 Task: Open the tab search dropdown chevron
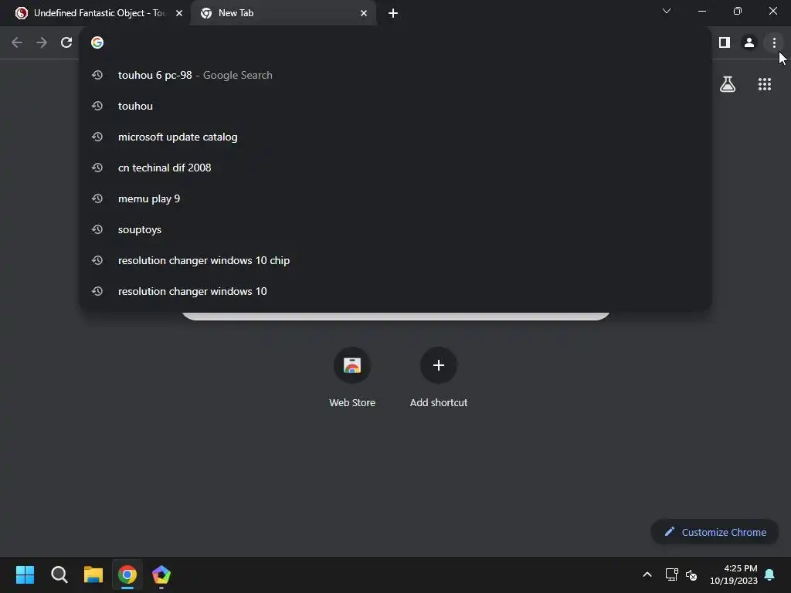(x=667, y=11)
